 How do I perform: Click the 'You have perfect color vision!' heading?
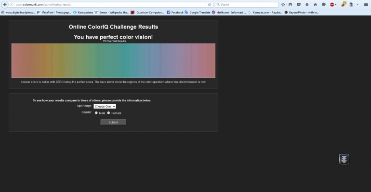pos(113,37)
